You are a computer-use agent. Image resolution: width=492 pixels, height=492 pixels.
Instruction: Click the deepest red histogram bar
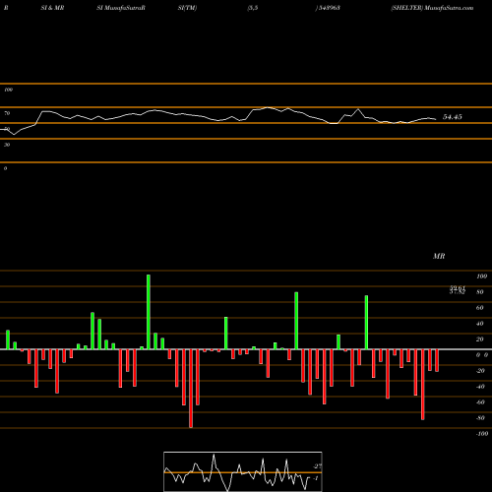click(x=191, y=389)
